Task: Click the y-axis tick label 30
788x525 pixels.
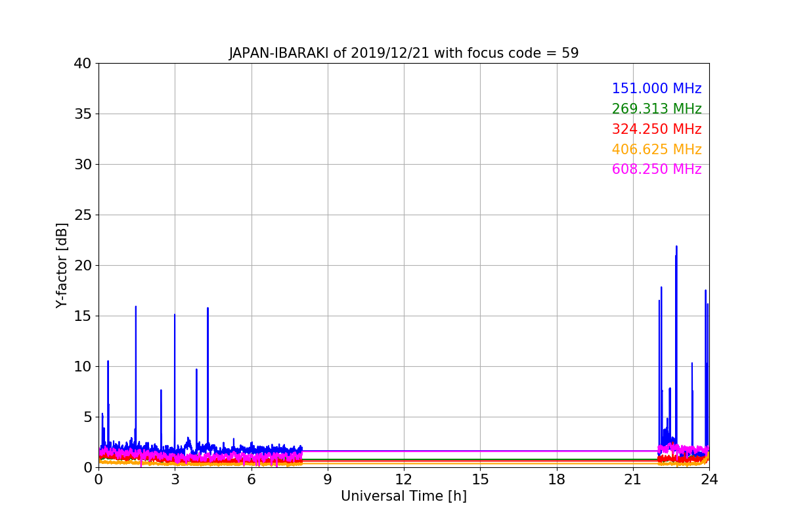Action: coord(83,165)
